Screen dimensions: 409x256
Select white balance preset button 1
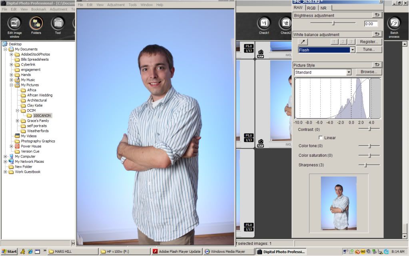[335, 42]
